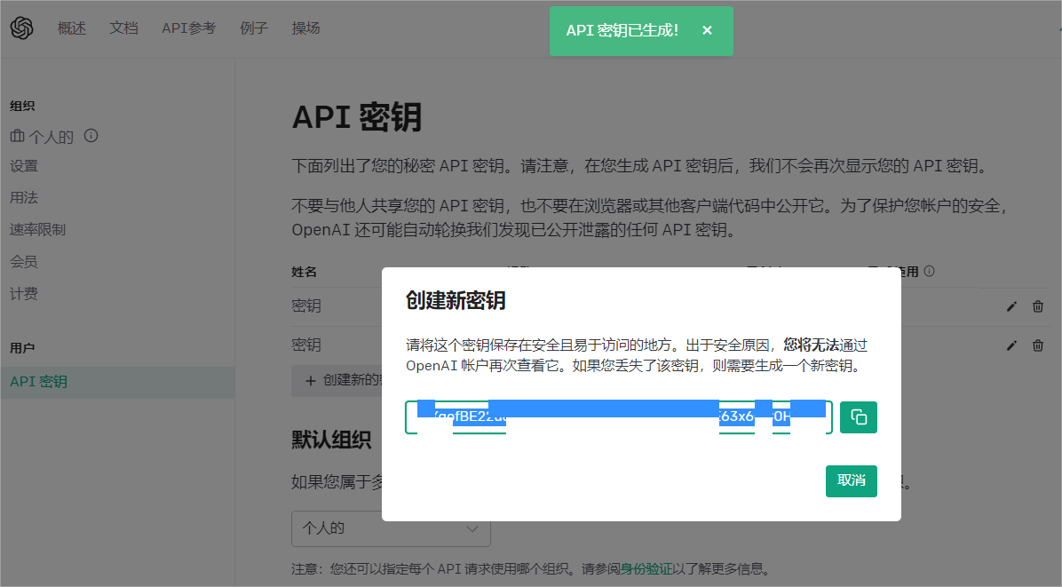Click the 姓名 column header
The height and width of the screenshot is (587, 1062).
(304, 272)
